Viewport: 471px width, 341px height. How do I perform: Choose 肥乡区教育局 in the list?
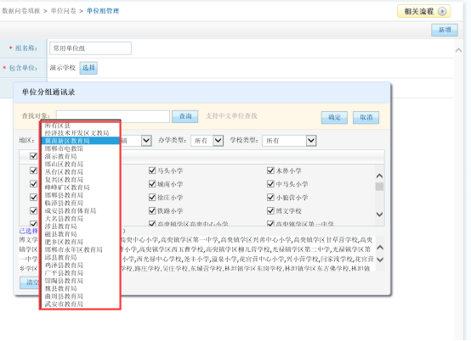tap(64, 242)
